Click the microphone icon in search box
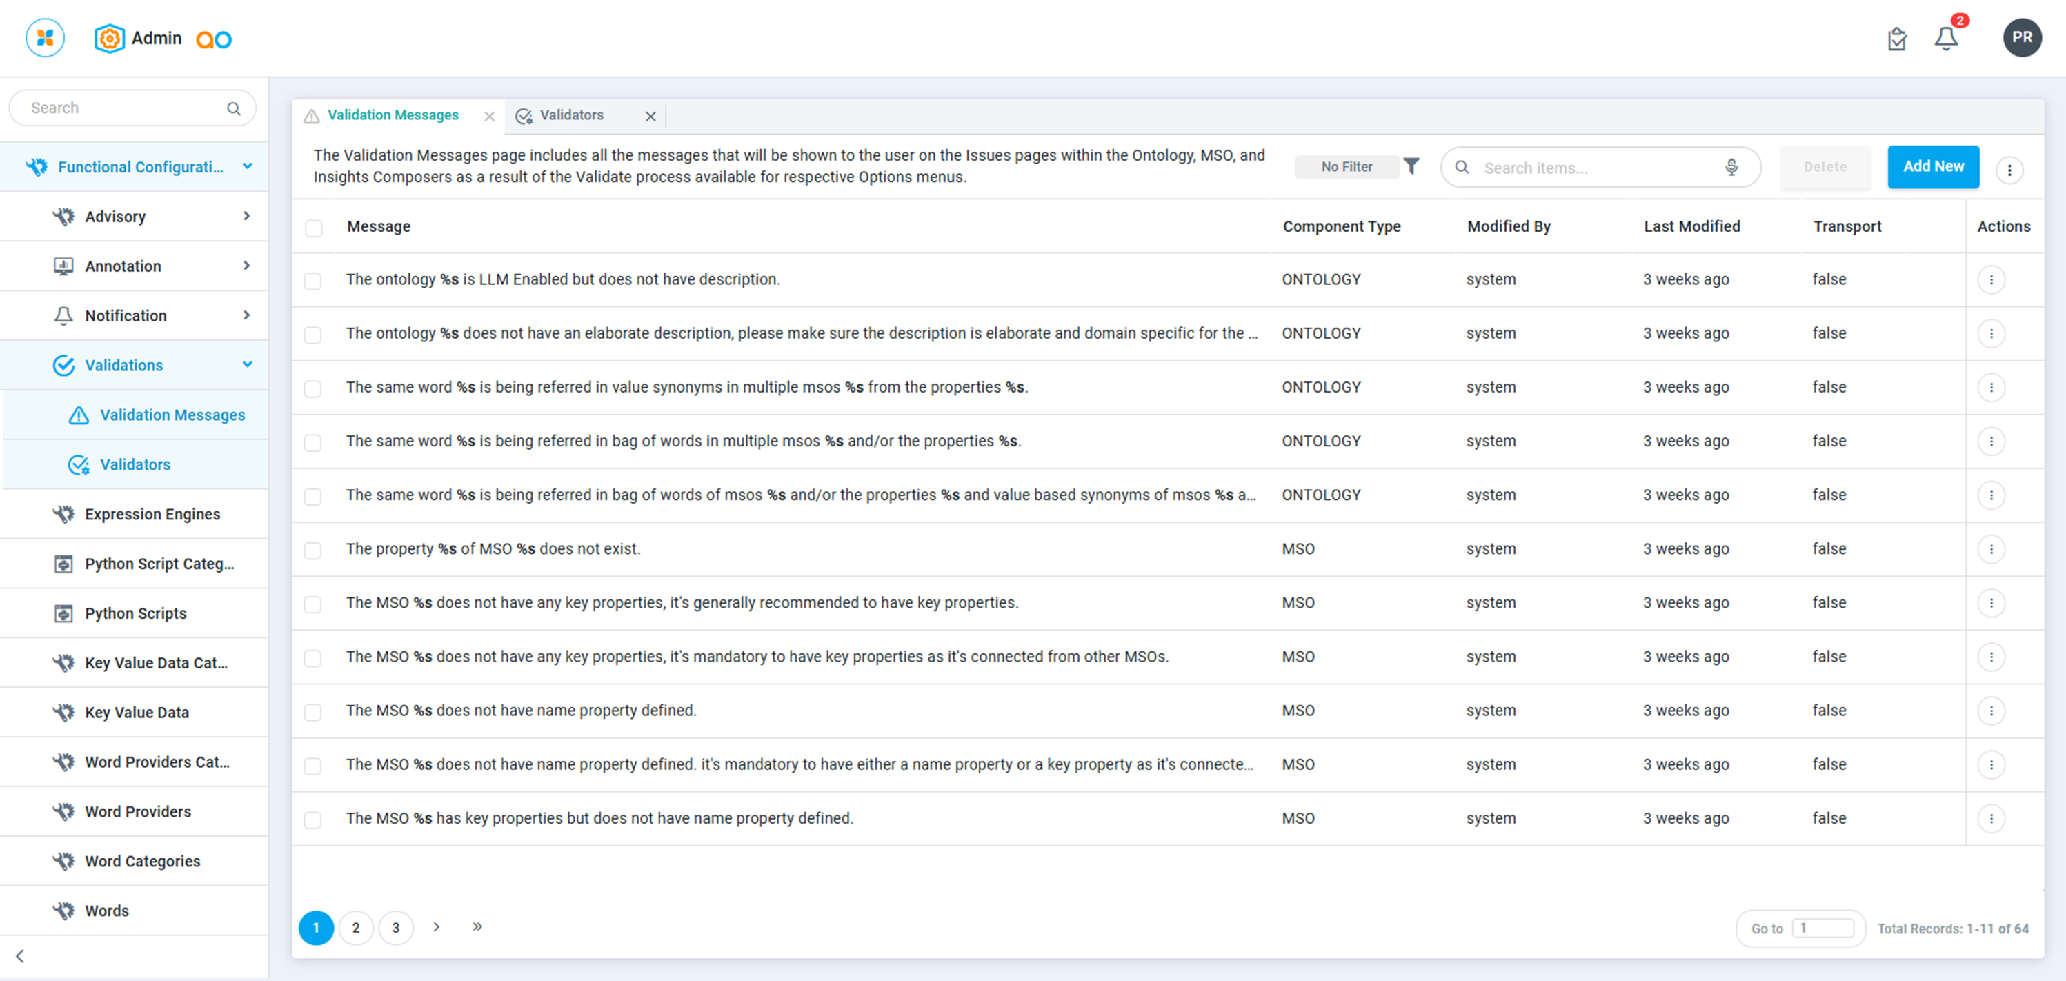This screenshot has width=2066, height=981. click(x=1731, y=167)
